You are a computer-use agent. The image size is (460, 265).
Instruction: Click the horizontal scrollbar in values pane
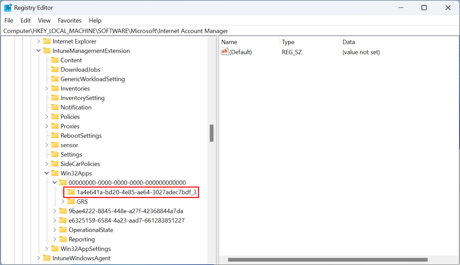[327, 260]
